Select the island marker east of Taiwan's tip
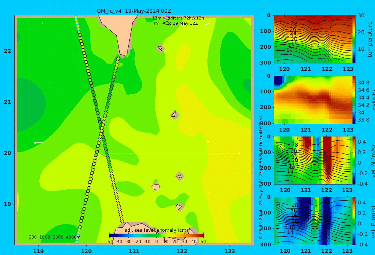375x255 pixels. point(160,48)
